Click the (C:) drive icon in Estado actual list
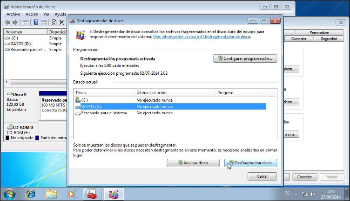 (x=78, y=100)
